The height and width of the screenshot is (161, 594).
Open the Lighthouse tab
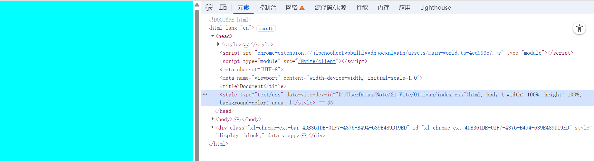coord(436,7)
